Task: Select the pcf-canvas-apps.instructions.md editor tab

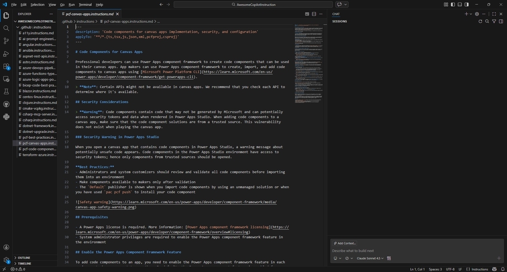Action: 89,14
